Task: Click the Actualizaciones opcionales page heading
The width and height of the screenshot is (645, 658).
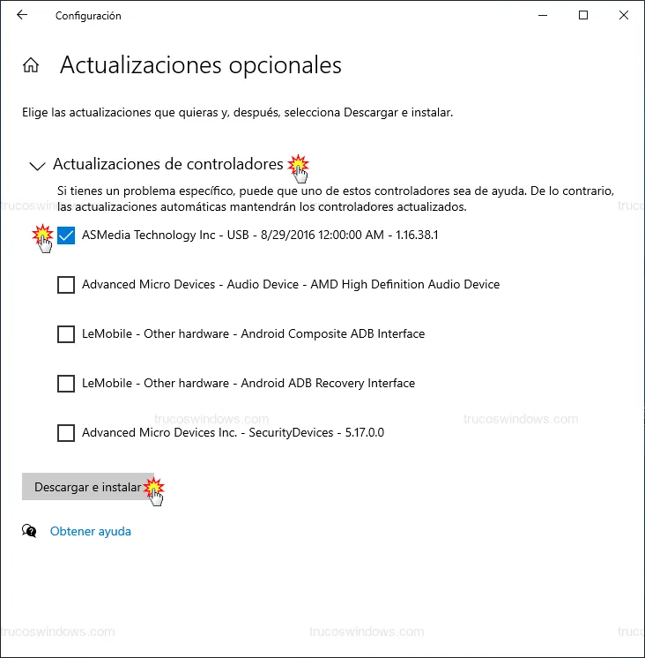Action: pos(200,65)
